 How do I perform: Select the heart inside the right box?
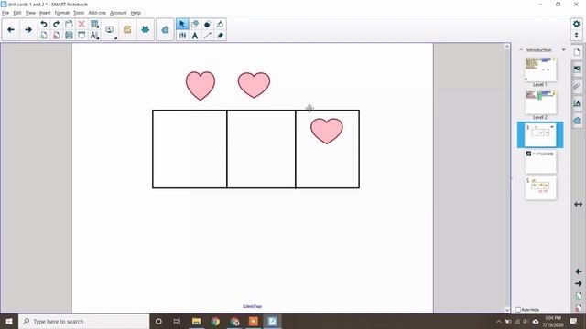pos(327,131)
